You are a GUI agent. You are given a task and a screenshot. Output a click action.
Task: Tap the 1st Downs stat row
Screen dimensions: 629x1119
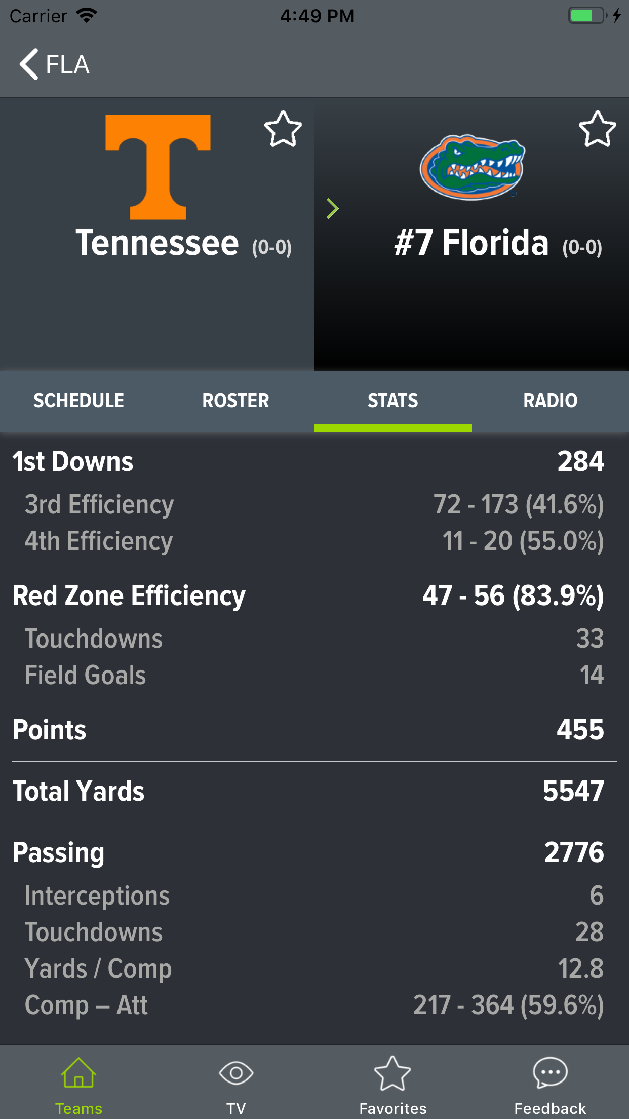314,462
